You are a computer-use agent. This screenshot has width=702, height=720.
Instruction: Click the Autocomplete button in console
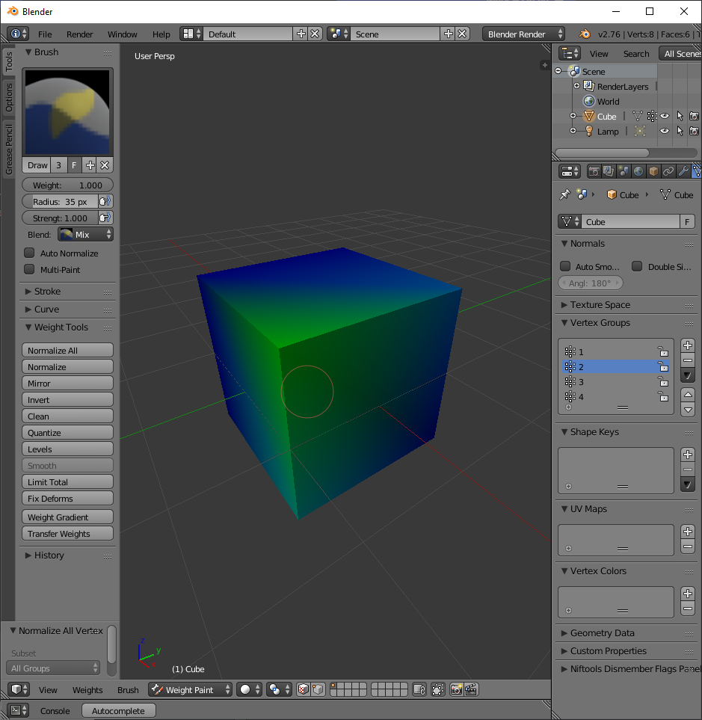(x=118, y=711)
